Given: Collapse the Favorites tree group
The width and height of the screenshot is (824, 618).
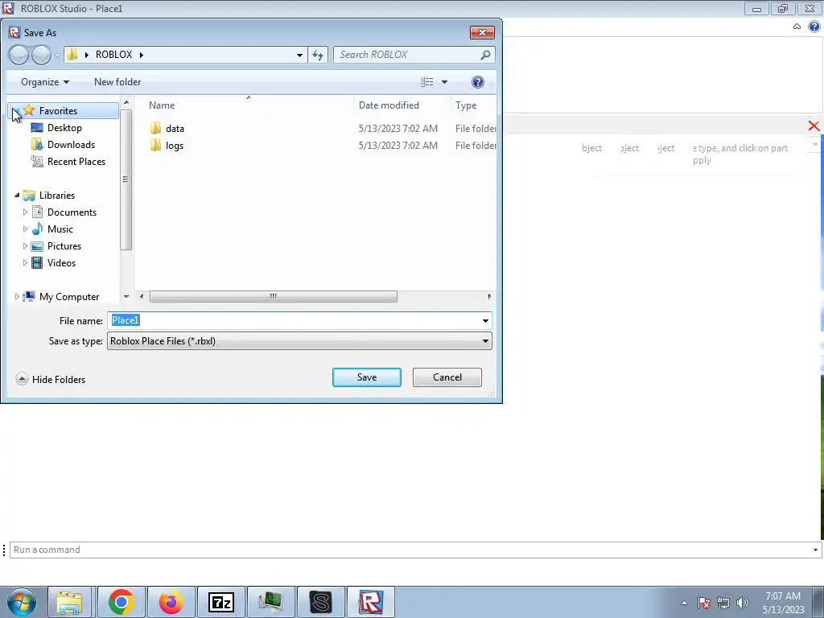Looking at the screenshot, I should (16, 111).
